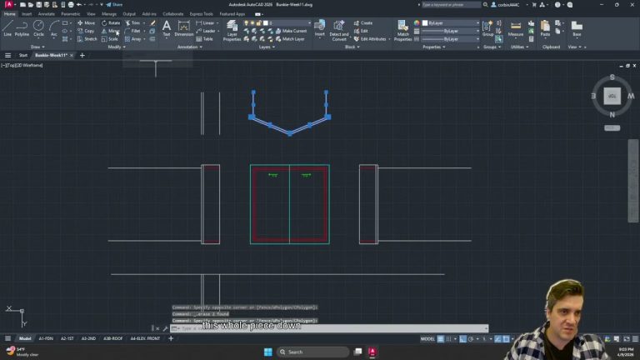Activate the Circle drawing tool
This screenshot has width=640, height=360.
39,28
